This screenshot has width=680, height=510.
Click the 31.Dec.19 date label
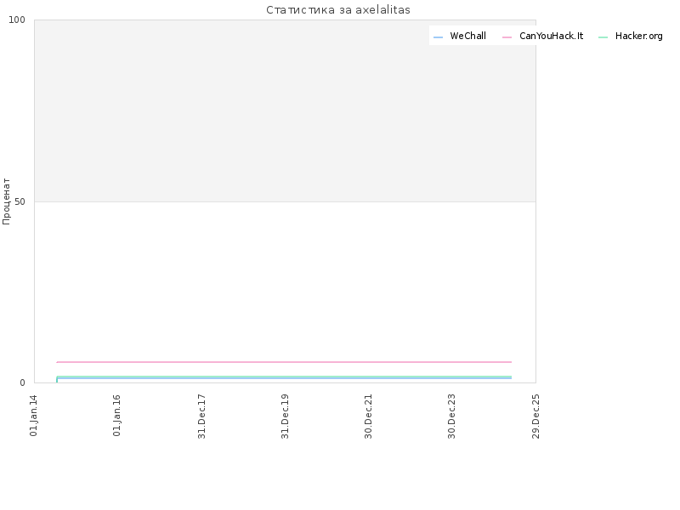coord(285,416)
